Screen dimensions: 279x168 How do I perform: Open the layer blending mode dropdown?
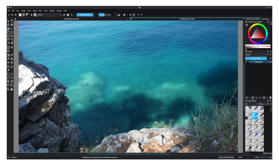click(257, 55)
